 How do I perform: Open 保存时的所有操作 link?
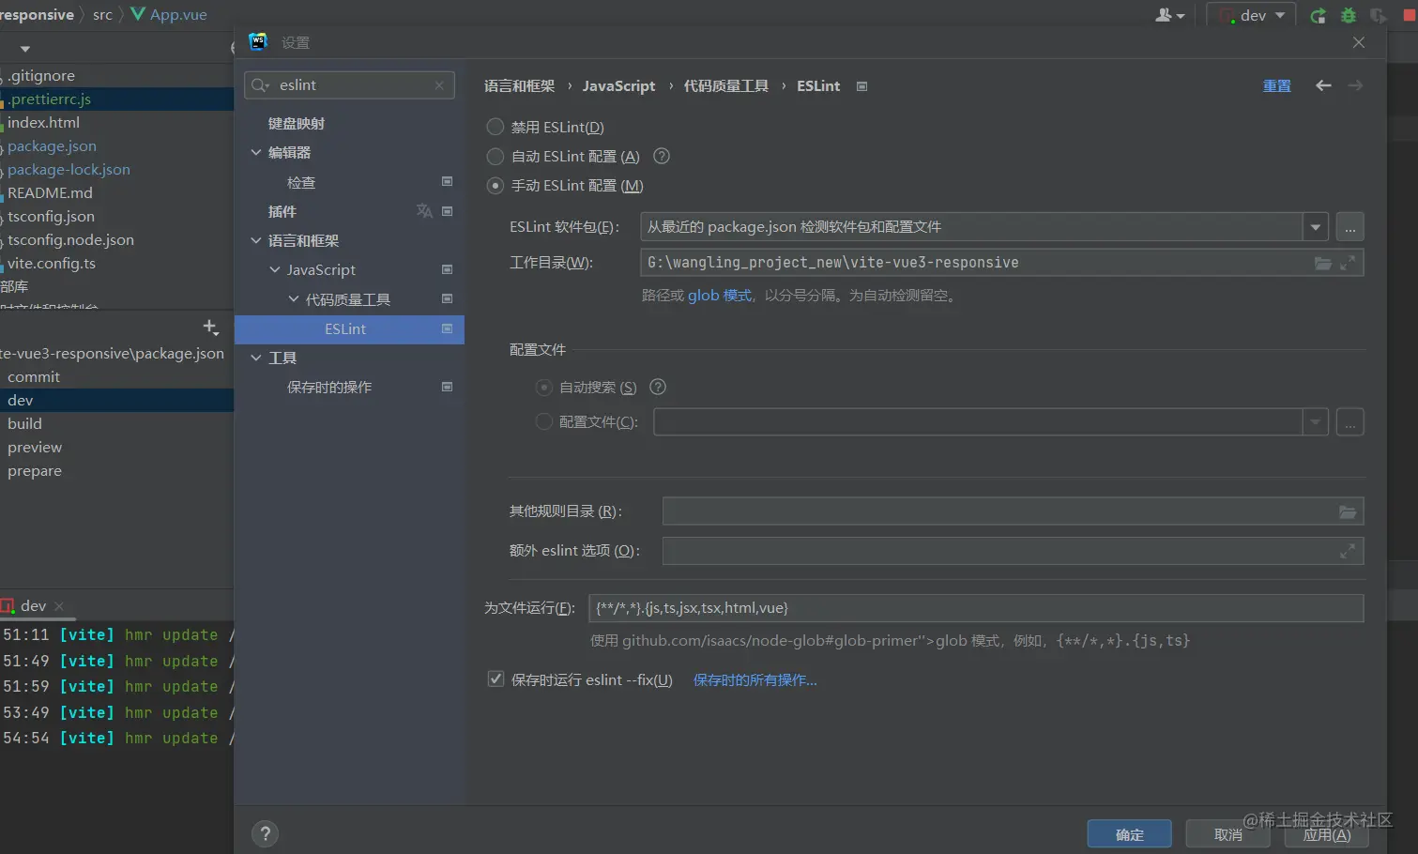[x=755, y=680]
